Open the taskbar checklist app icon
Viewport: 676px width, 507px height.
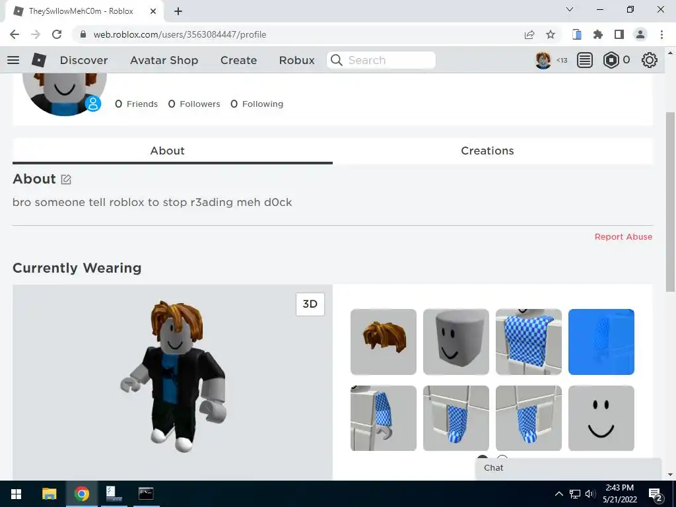(114, 494)
